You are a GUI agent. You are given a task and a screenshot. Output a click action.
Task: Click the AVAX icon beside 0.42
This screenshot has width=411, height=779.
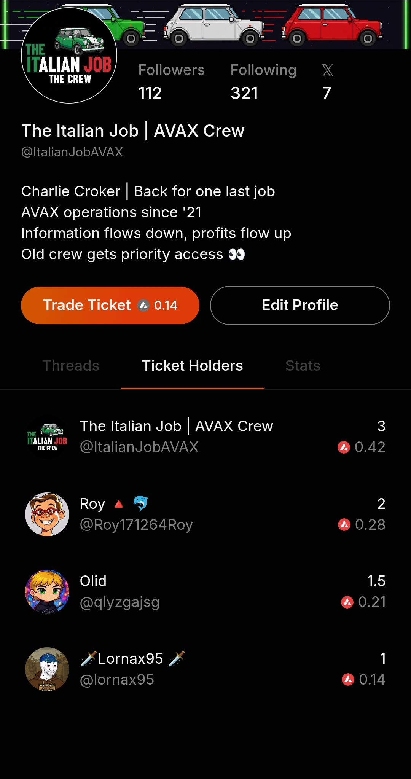[344, 447]
